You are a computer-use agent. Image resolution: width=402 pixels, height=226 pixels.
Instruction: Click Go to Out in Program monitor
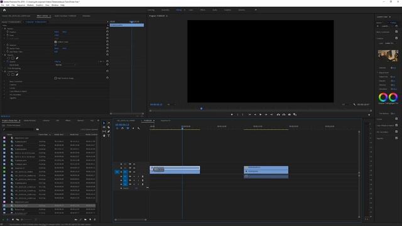(271, 114)
